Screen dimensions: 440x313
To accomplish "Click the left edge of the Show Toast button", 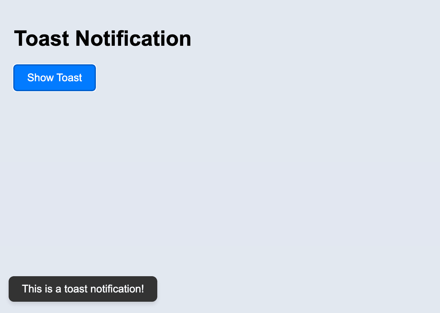I will pyautogui.click(x=15, y=78).
